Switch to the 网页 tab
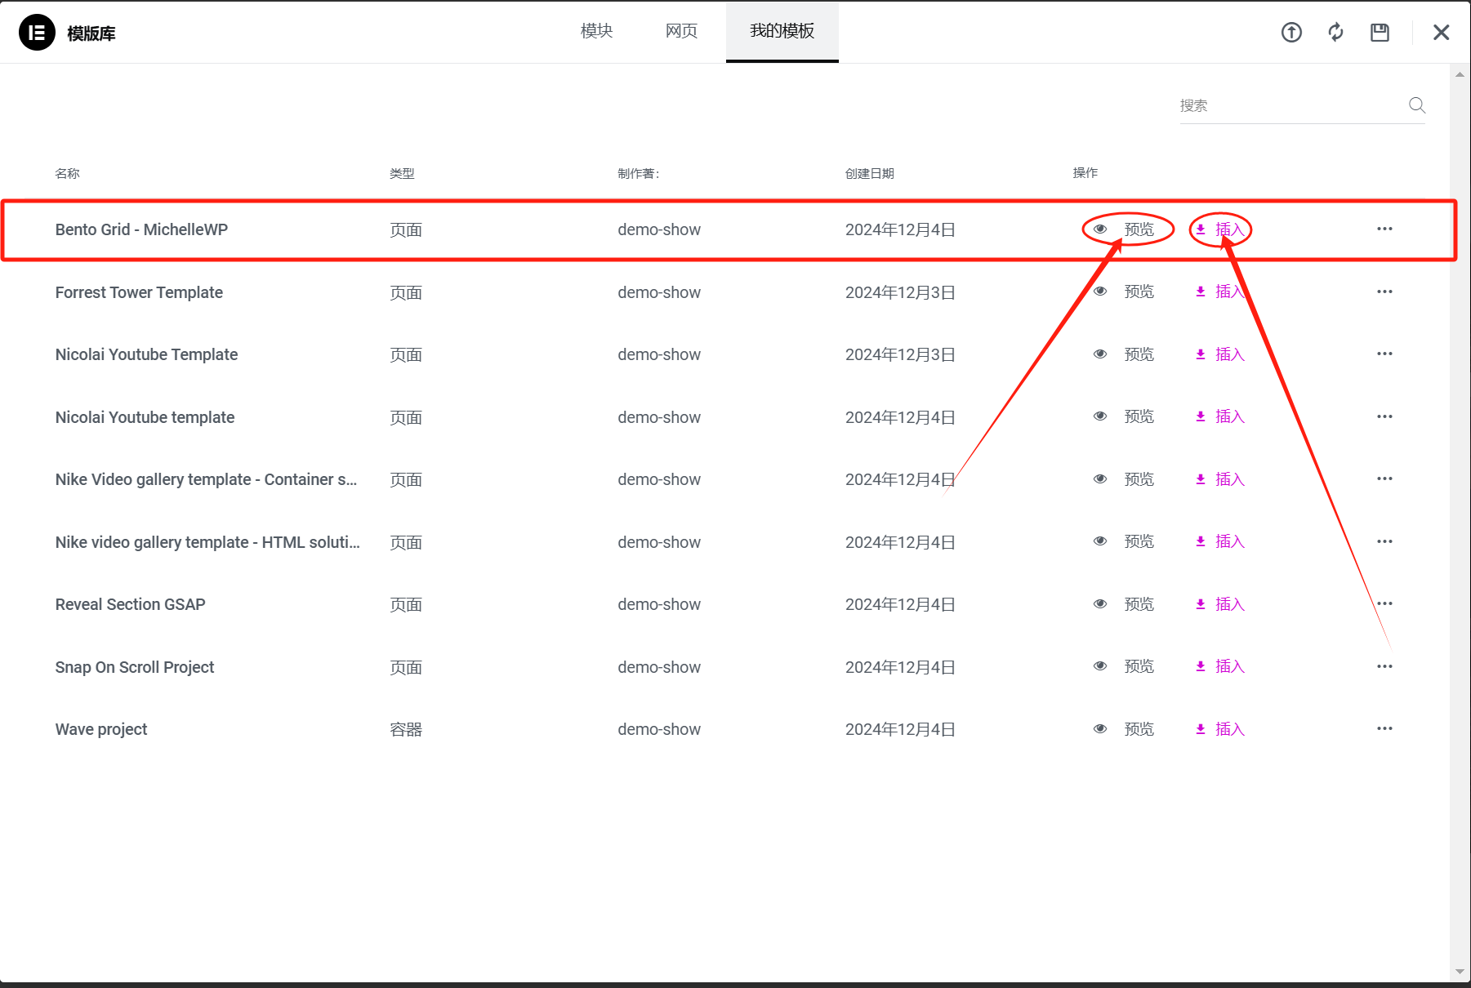Image resolution: width=1471 pixels, height=988 pixels. pos(681,31)
